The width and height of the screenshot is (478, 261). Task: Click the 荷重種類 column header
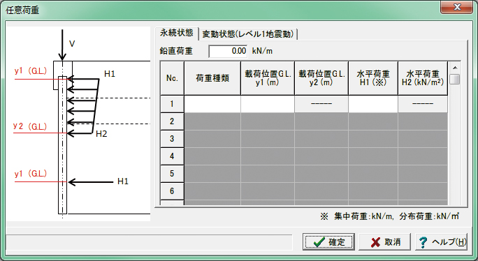(x=212, y=78)
